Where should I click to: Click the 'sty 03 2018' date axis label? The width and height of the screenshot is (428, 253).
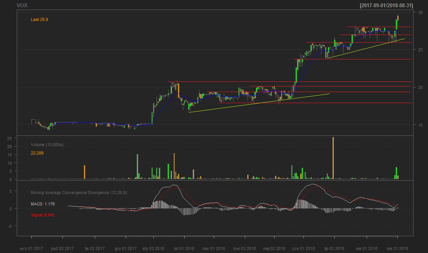point(153,248)
